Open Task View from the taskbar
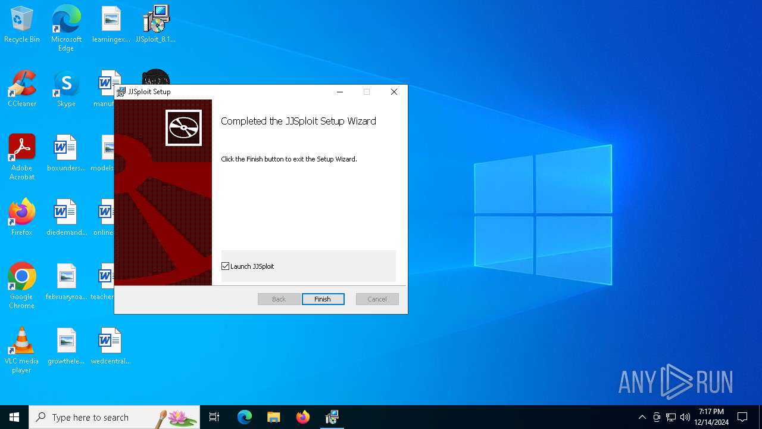Screen dimensions: 762x429 click(214, 417)
